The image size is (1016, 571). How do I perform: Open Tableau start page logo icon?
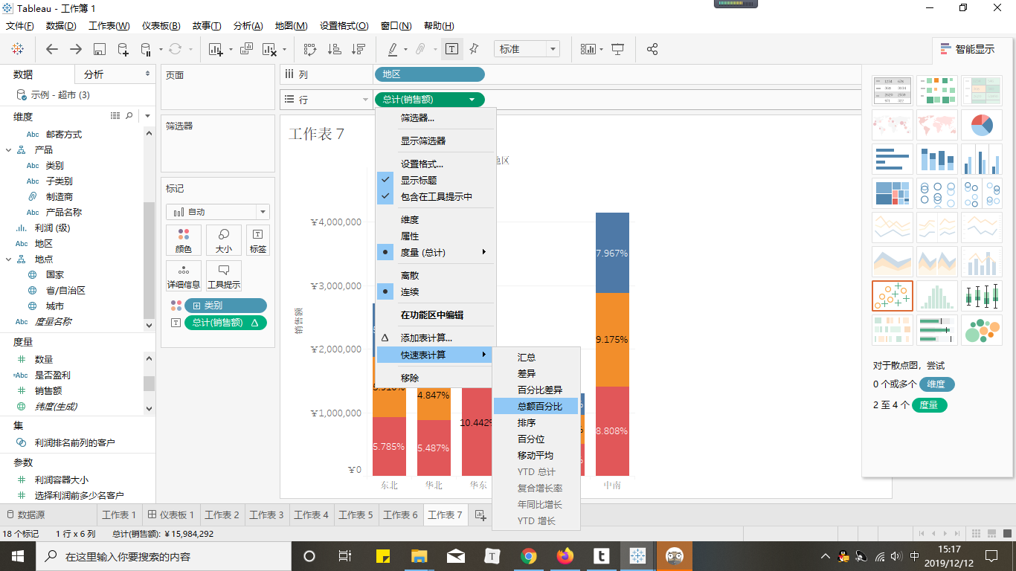point(17,49)
